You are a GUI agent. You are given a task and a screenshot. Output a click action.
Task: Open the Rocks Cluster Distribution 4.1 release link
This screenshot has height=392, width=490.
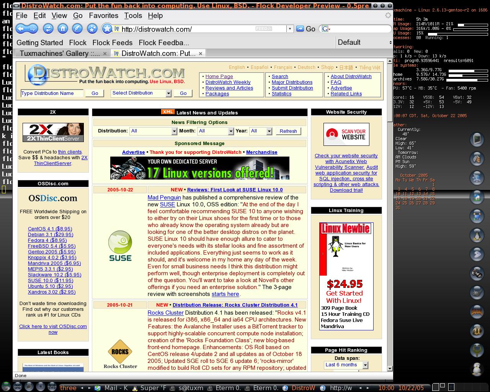(235, 305)
